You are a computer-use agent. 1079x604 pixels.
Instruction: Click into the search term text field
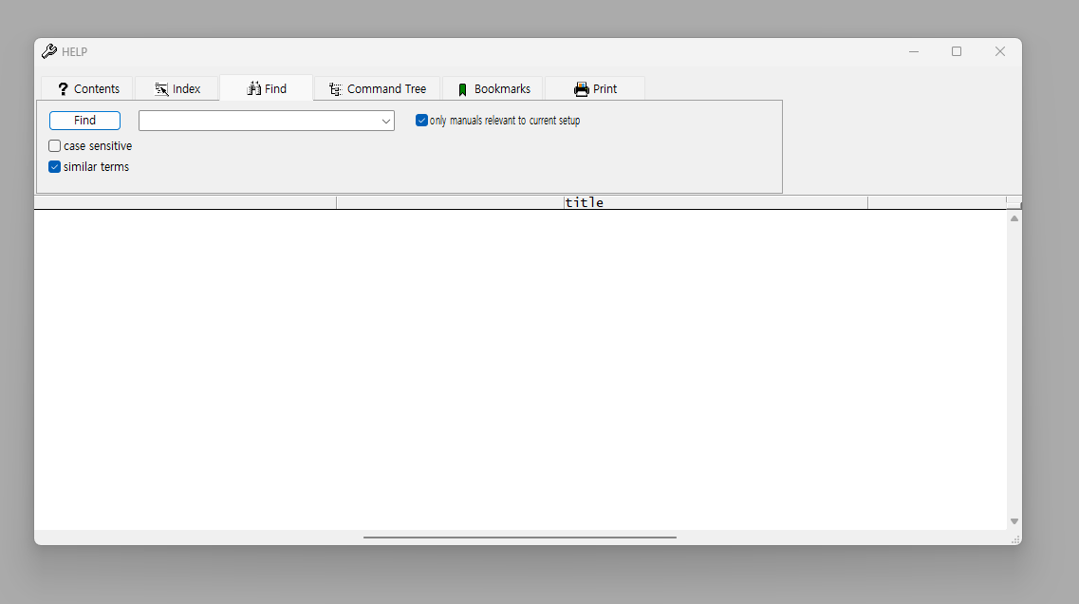click(x=258, y=121)
